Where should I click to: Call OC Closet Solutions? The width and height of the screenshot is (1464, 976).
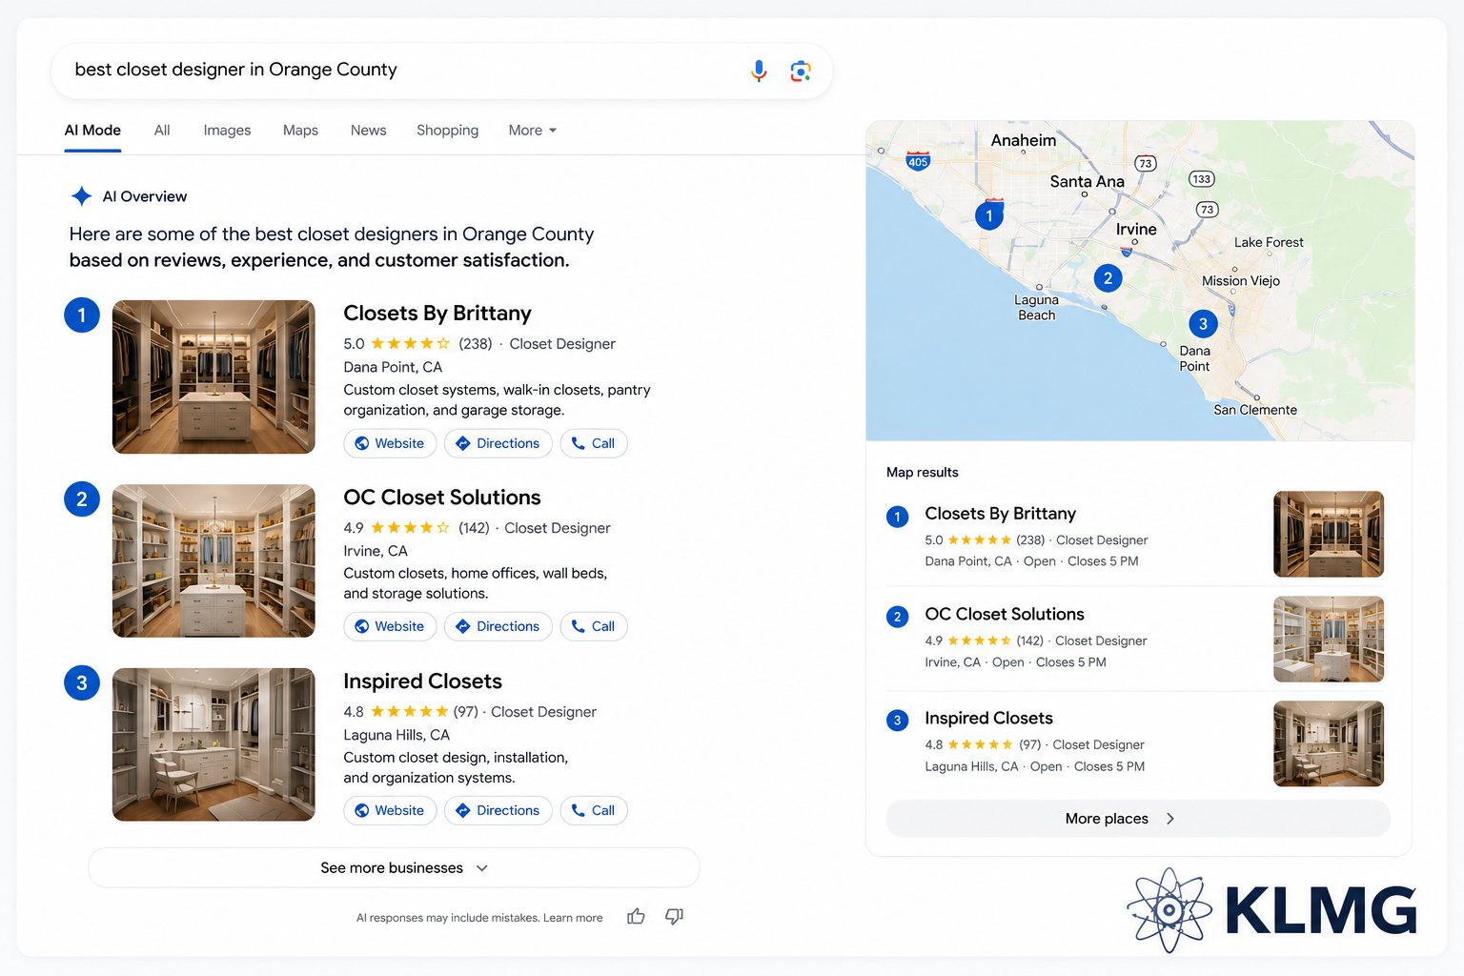[x=594, y=626]
